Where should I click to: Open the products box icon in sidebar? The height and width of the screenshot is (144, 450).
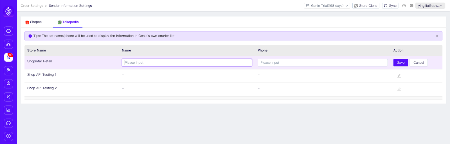[8, 84]
